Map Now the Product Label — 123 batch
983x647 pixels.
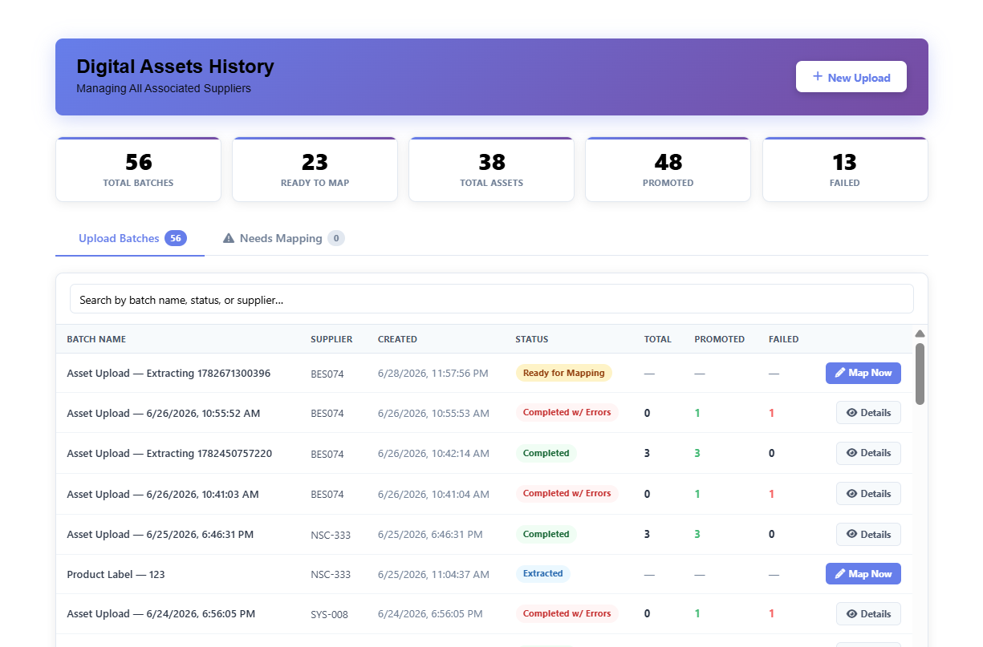coord(863,574)
